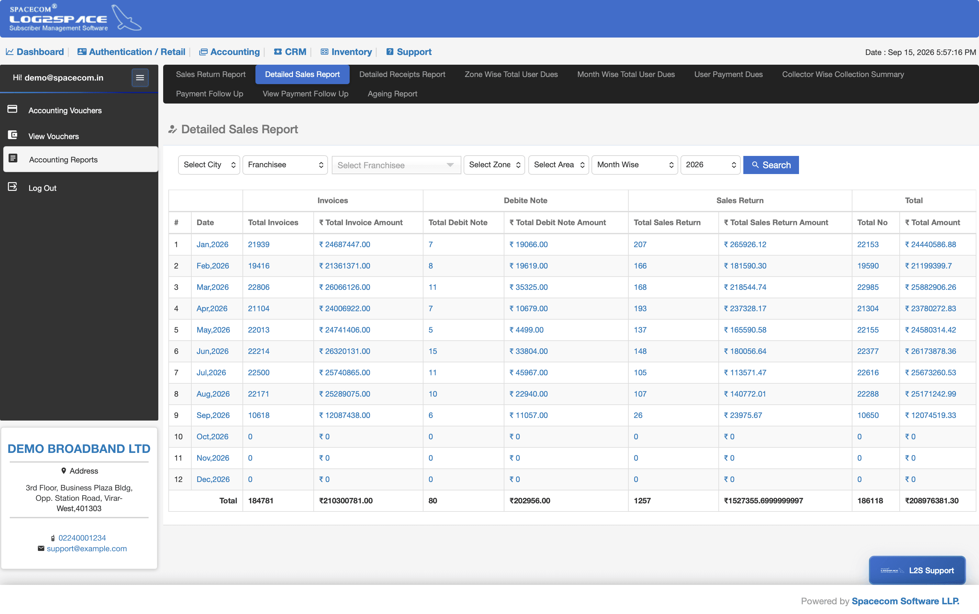Viewport: 979px width, 614px height.
Task: Click the magnifier icon in Search button
Action: [x=755, y=165]
